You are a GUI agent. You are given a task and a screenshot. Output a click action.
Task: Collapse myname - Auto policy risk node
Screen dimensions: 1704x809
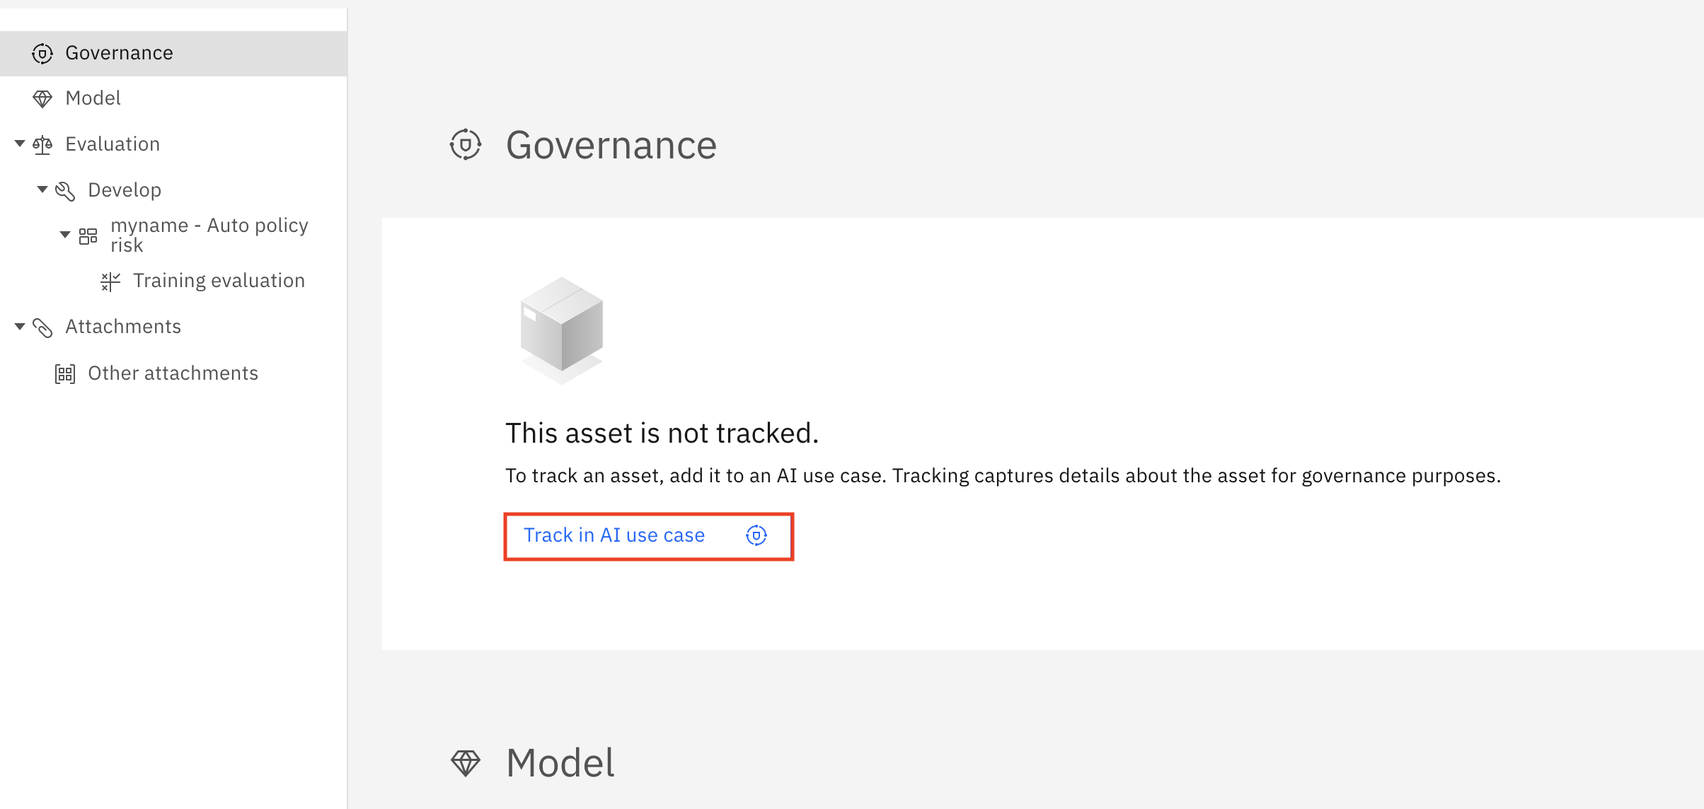tap(65, 234)
